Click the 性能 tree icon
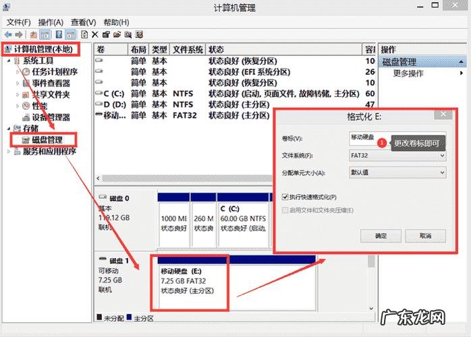This screenshot has height=337, width=471. click(x=26, y=106)
